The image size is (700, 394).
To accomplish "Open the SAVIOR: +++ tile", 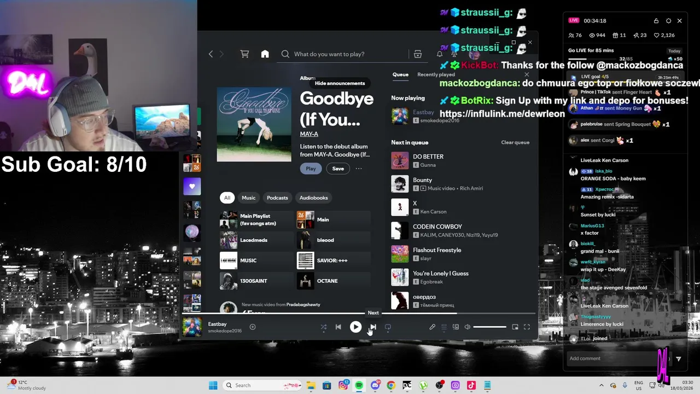I will click(334, 260).
